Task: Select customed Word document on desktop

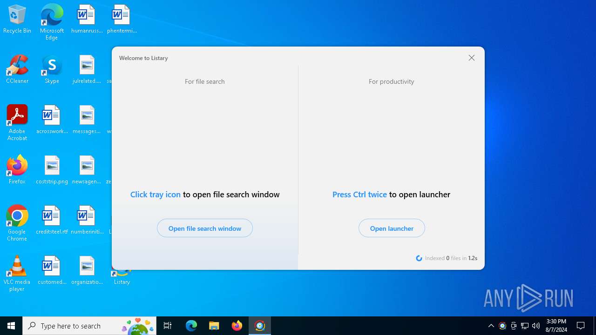Action: 52,271
